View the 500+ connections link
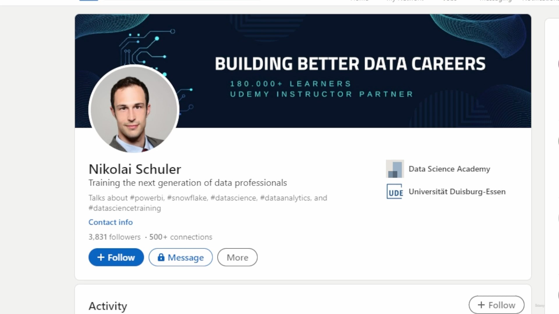 (x=181, y=237)
